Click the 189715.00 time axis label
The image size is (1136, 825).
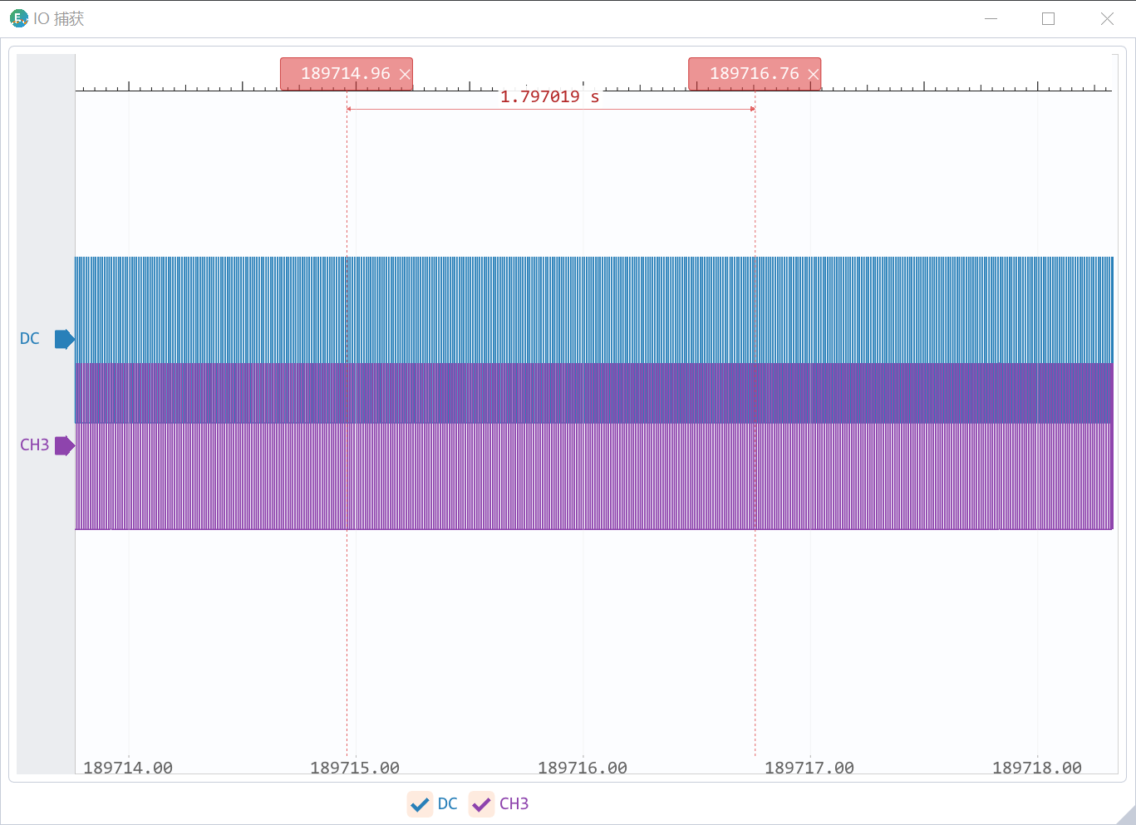355,768
